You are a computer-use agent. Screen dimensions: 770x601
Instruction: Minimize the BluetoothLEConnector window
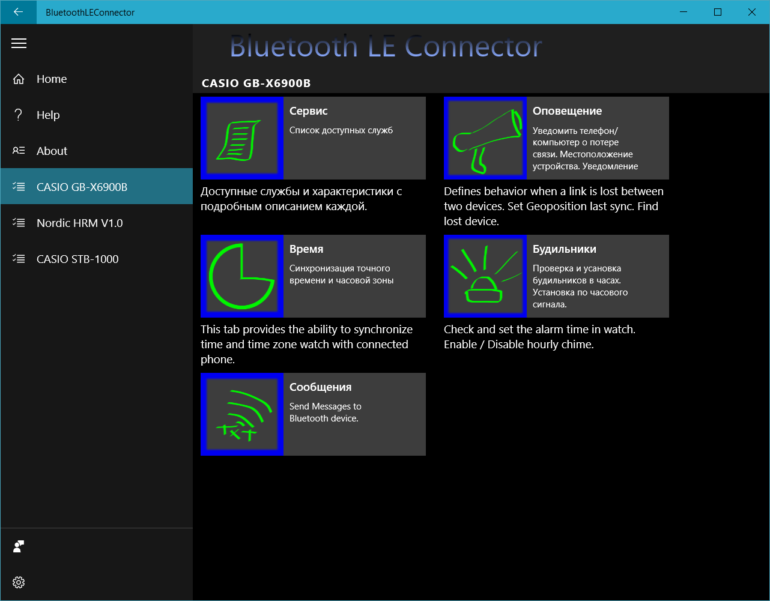coord(683,12)
